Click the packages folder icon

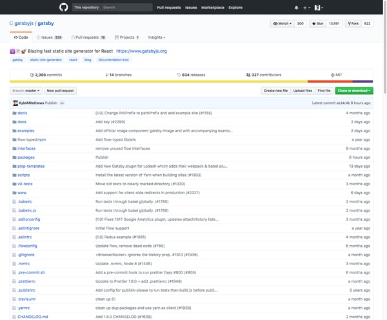(x=14, y=157)
